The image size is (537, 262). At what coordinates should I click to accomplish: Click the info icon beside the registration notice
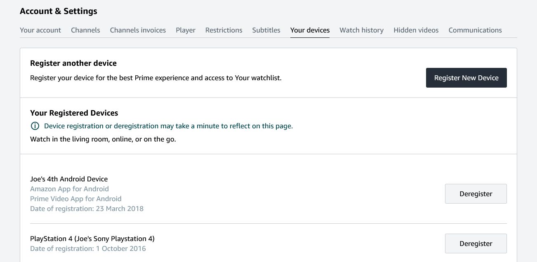[x=35, y=126]
